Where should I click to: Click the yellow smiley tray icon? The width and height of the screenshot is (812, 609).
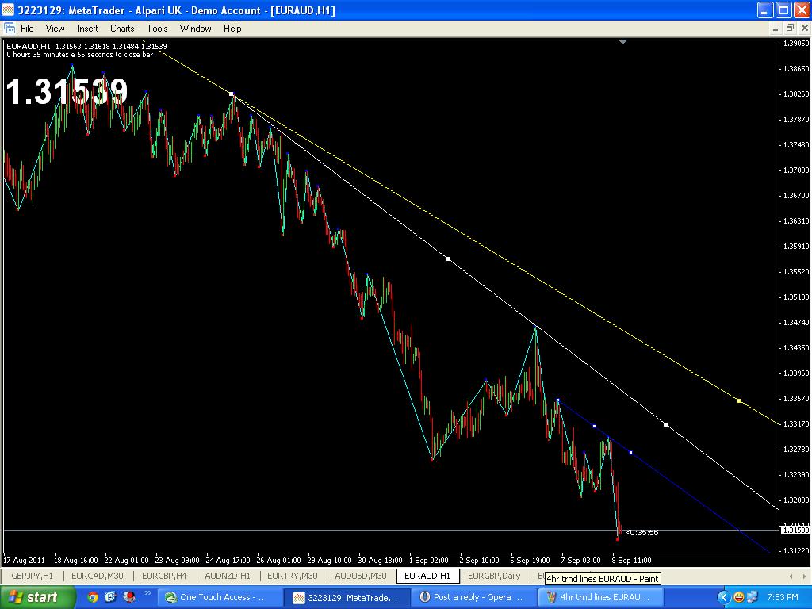point(738,597)
